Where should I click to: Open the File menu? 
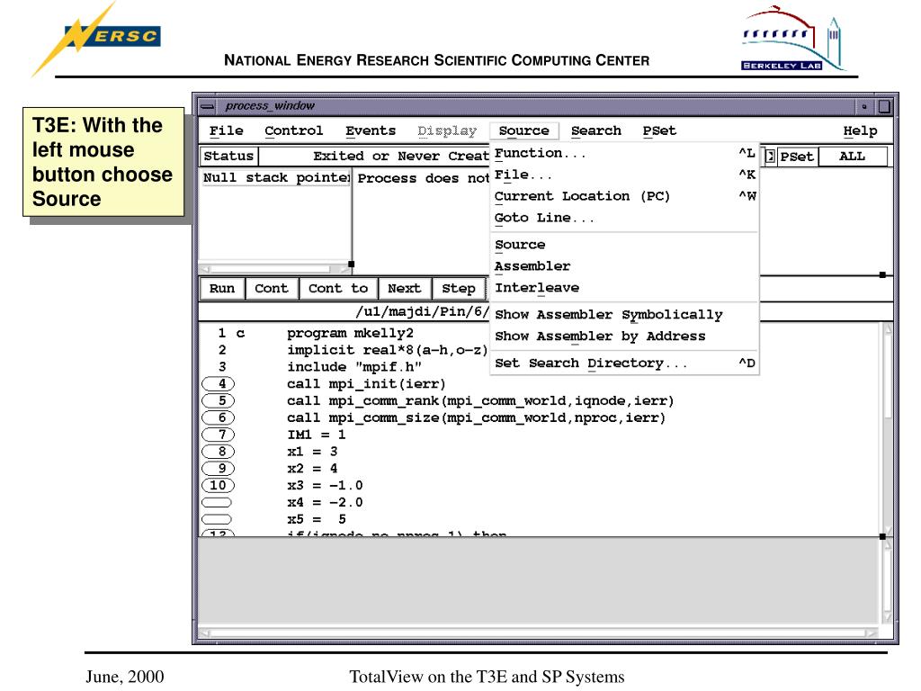[x=226, y=130]
